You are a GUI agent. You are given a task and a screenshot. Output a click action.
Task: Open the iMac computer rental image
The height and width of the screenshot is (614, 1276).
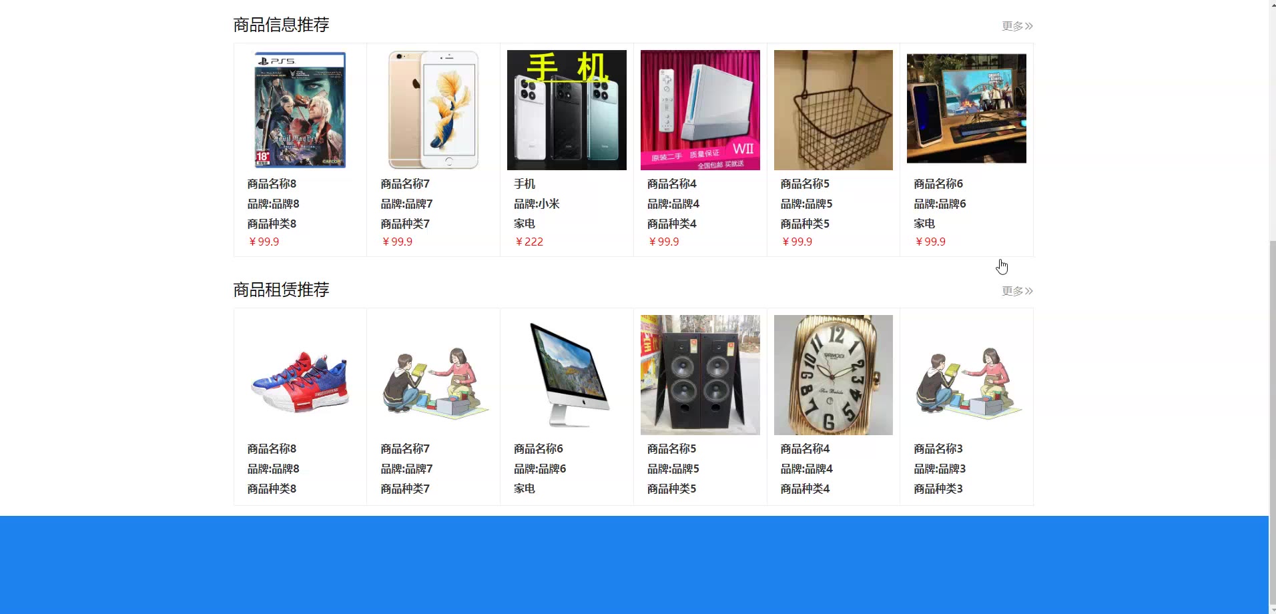567,375
